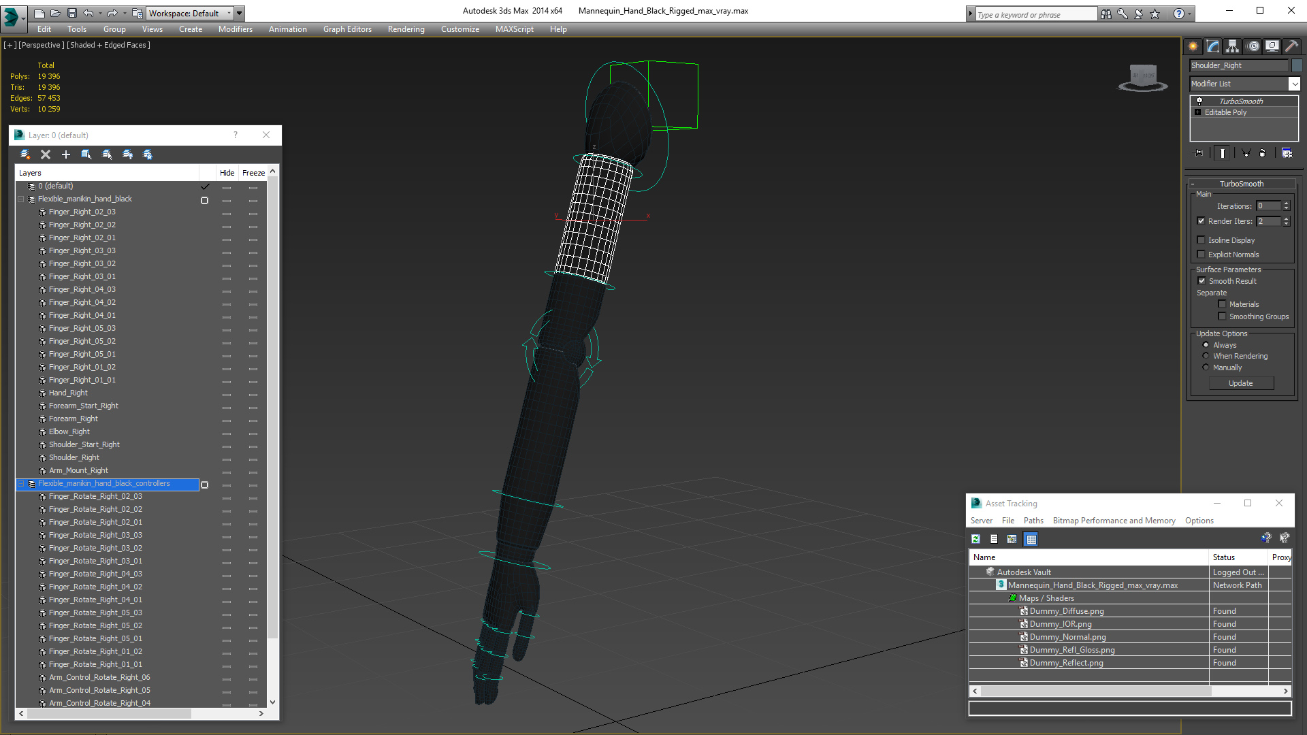The image size is (1307, 735).
Task: Open the Hierarchy command panel tab
Action: coord(1233,46)
